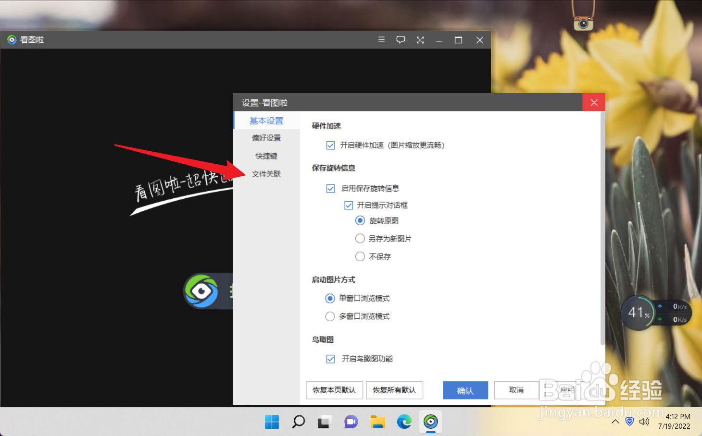This screenshot has width=702, height=436.
Task: Enter fullscreen mode via the expand arrows icon
Action: point(420,40)
